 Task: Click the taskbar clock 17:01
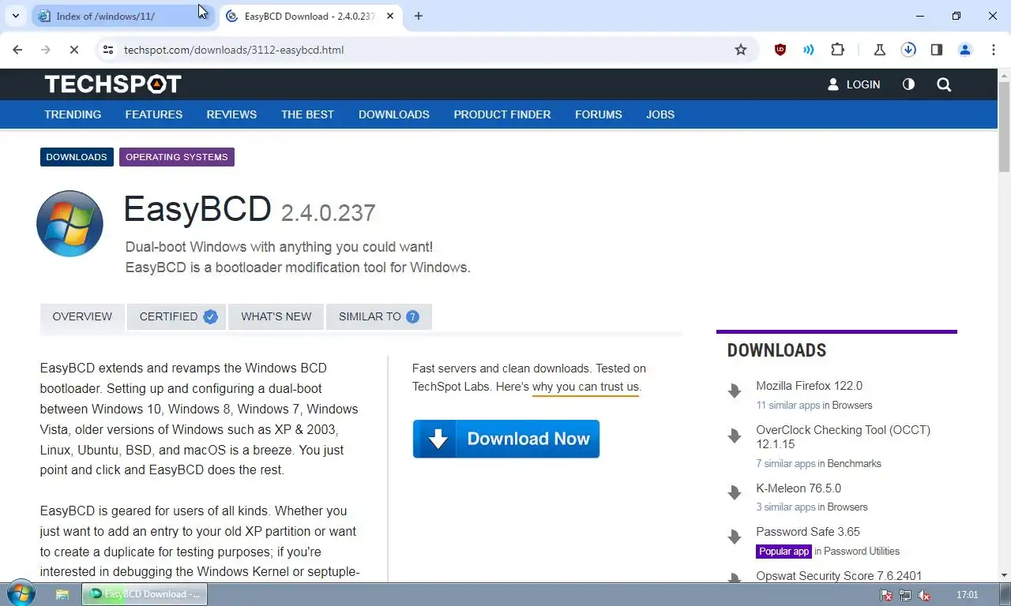coord(967,595)
